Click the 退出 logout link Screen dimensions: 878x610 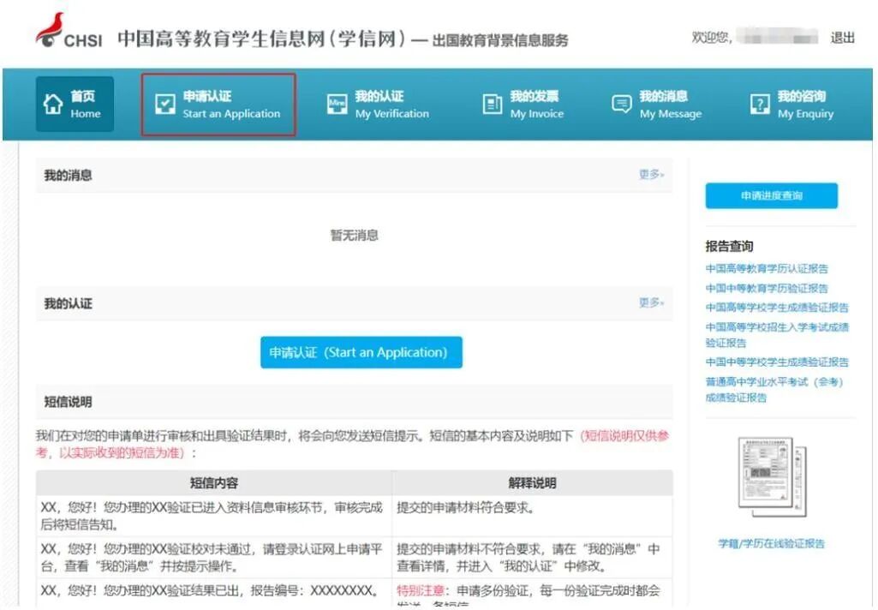tap(843, 38)
